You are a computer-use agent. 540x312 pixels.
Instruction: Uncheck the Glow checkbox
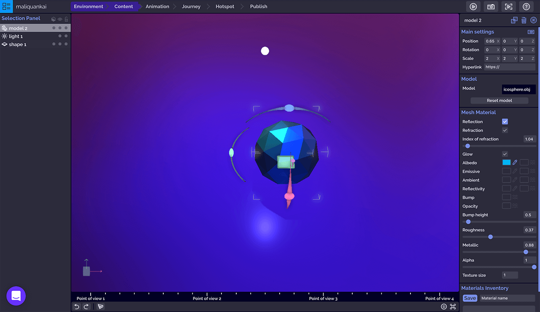[505, 154]
